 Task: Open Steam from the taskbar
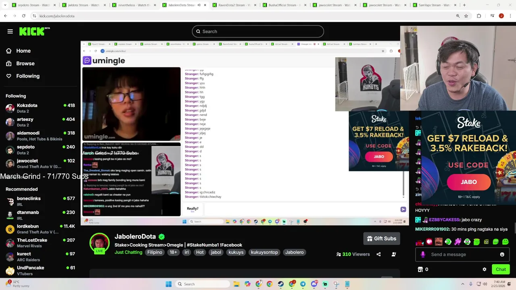pos(281,284)
